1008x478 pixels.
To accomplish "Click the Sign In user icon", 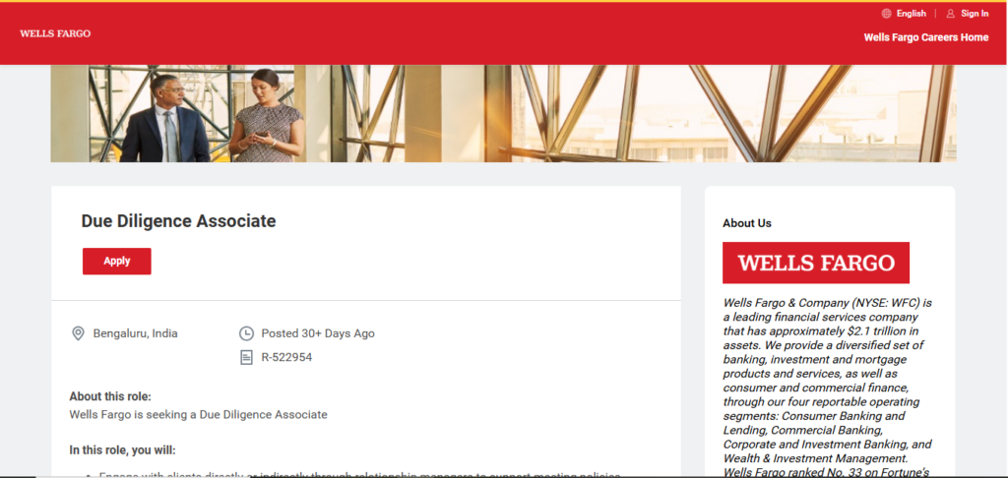I will pyautogui.click(x=951, y=14).
